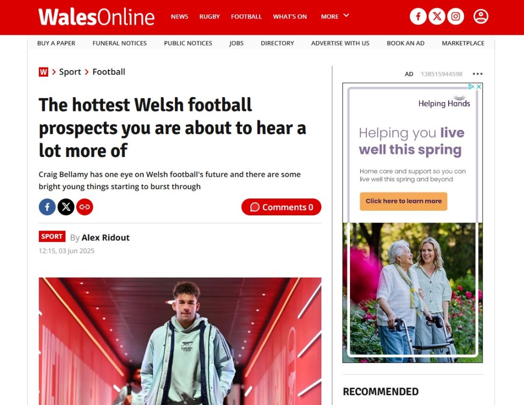Click the Sport breadcrumb link
This screenshot has height=405, width=524.
(70, 72)
